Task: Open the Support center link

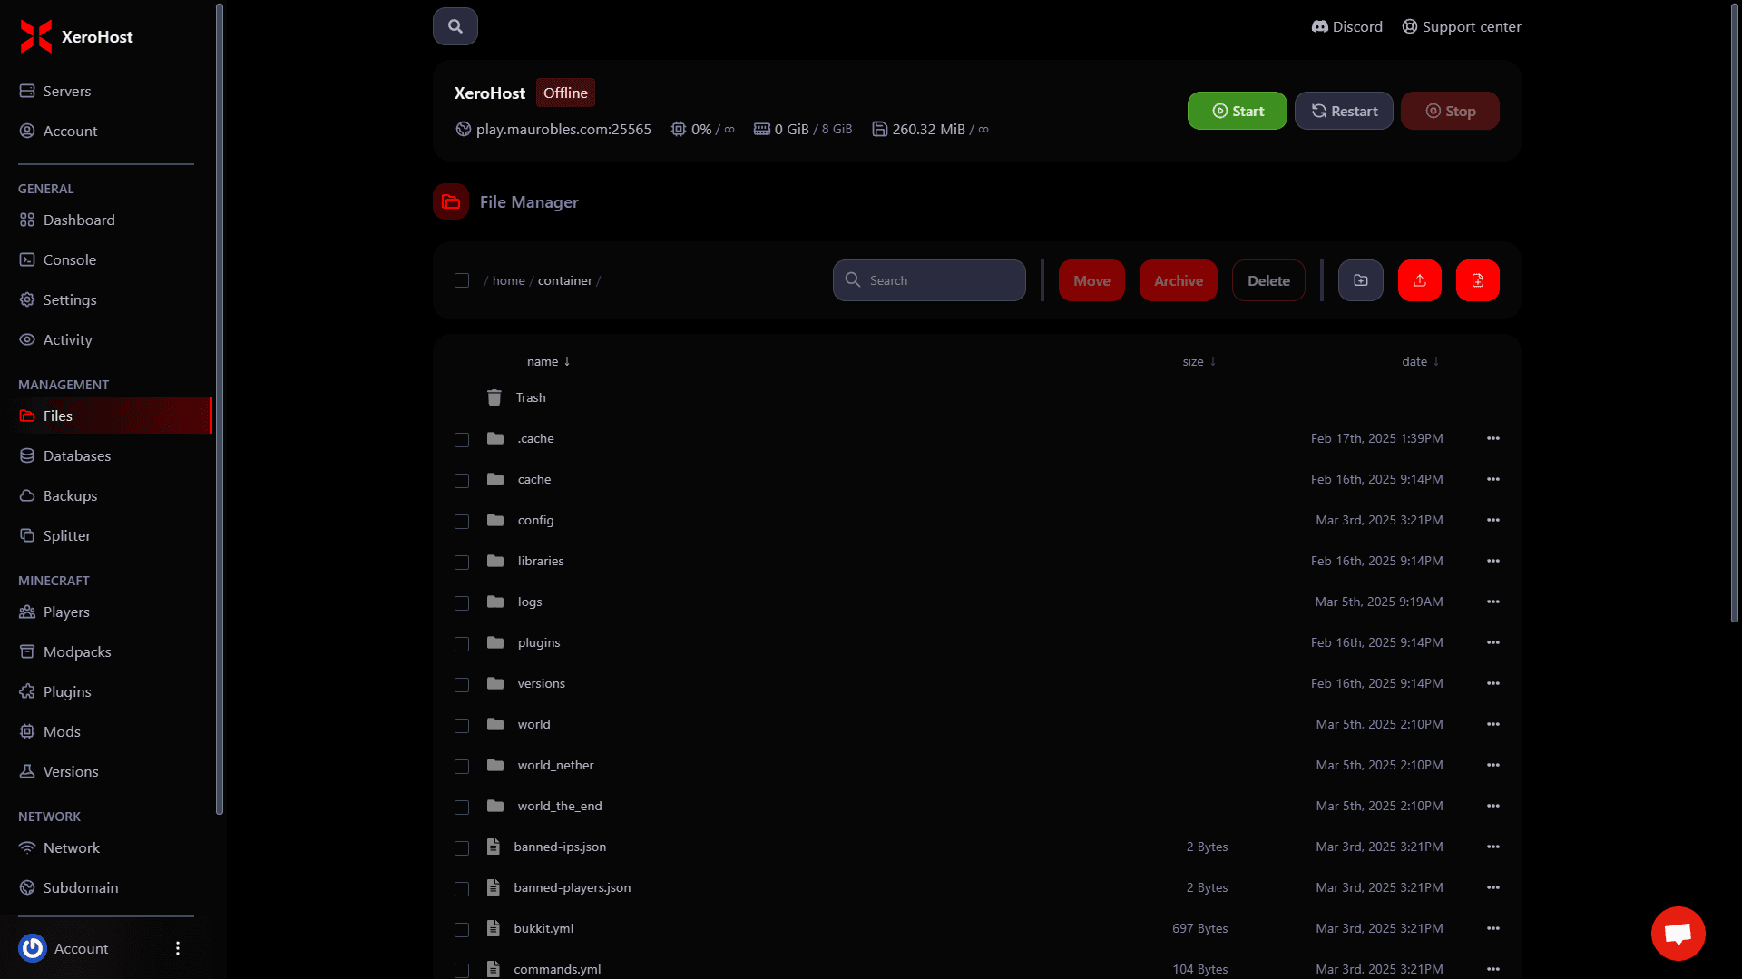Action: point(1462,26)
